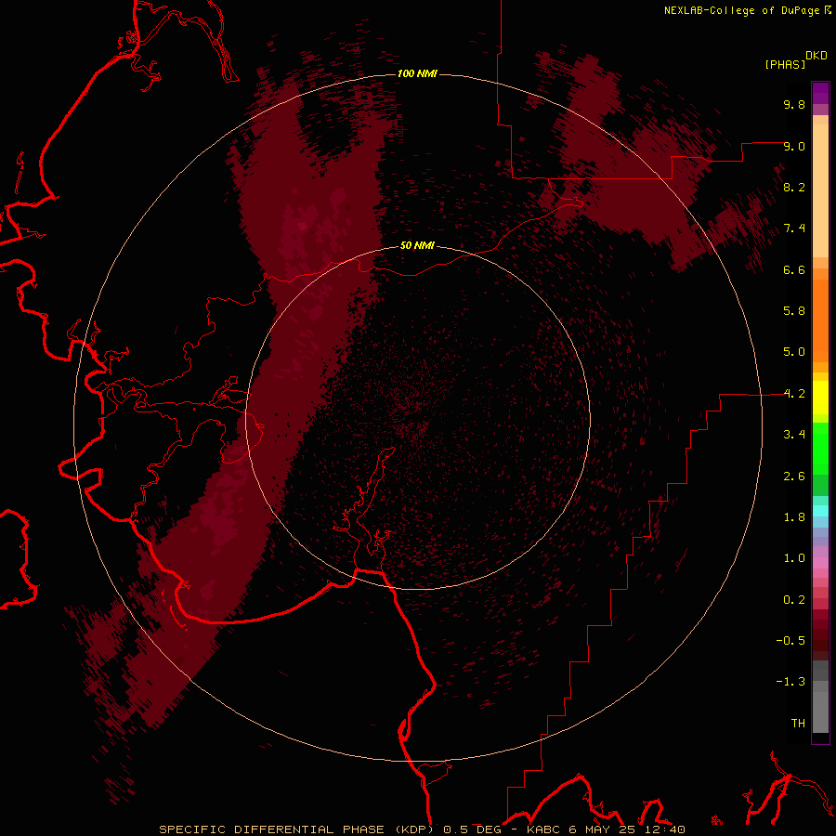Viewport: 836px width, 836px height.
Task: Click the 0.2 value on color scale
Action: pyautogui.click(x=794, y=600)
